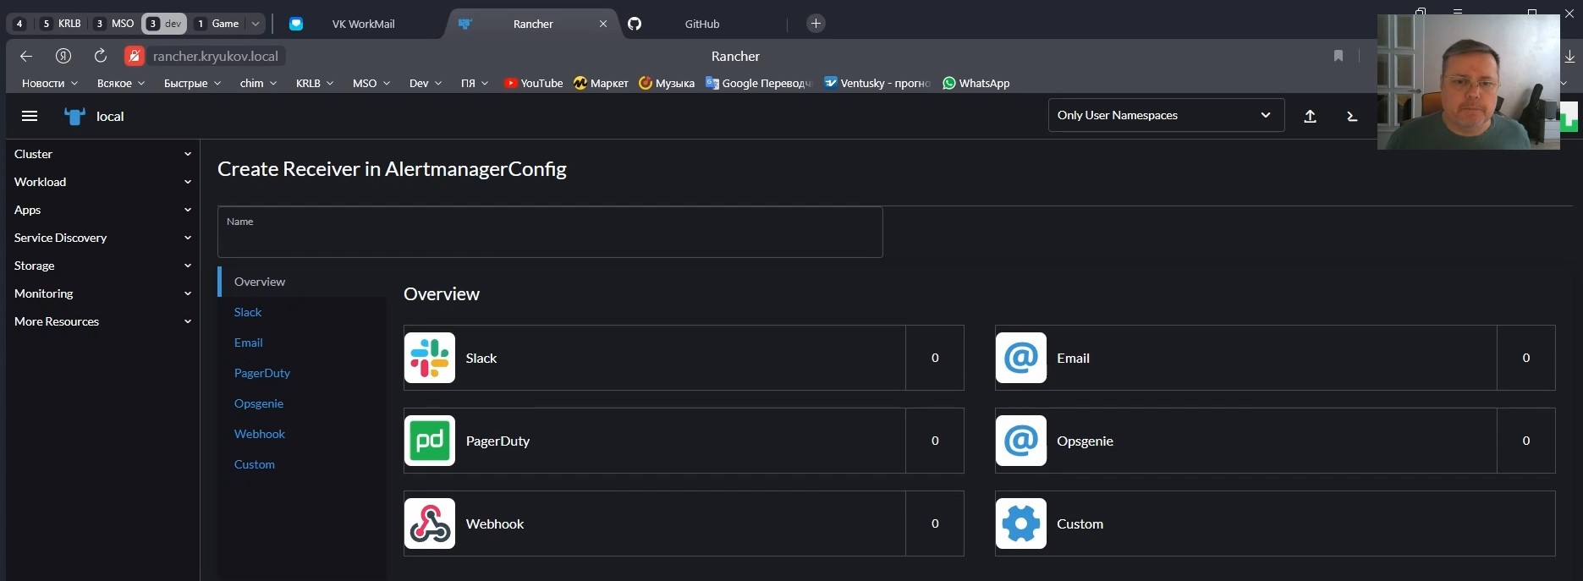Select the Opsgenie side tab
This screenshot has height=581, width=1583.
259,403
